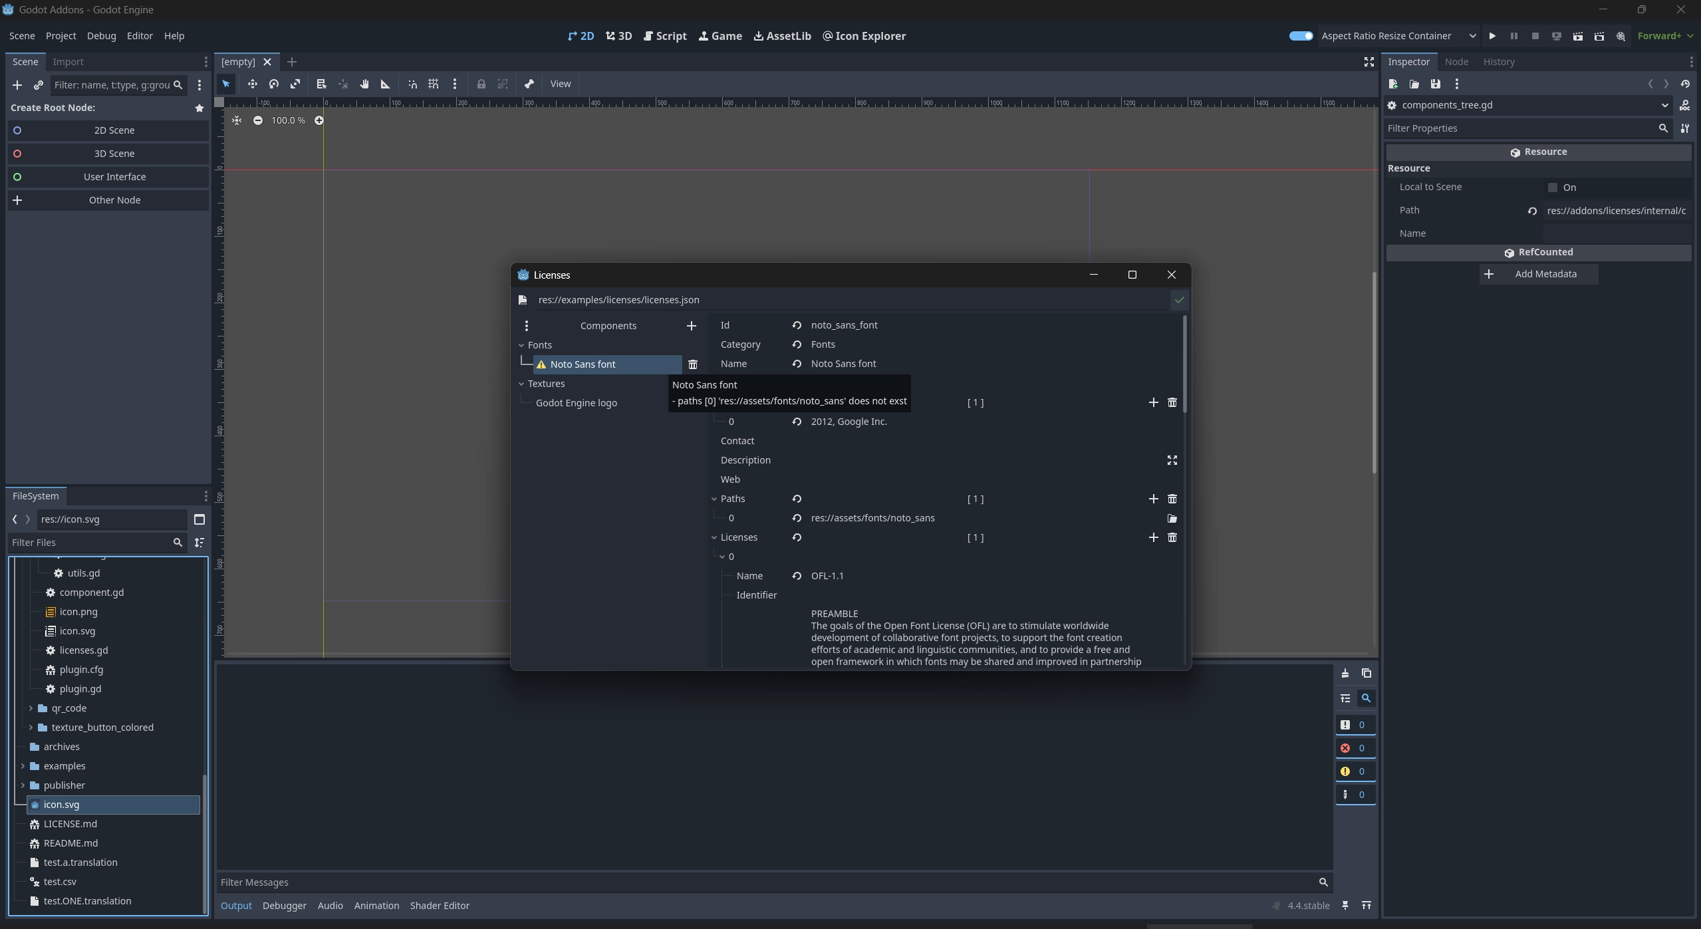Delete the Noto Sans font component
The width and height of the screenshot is (1701, 929).
(x=693, y=364)
